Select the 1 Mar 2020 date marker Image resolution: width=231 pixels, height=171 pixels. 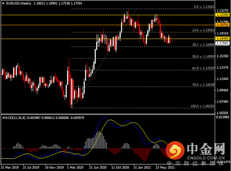pos(75,167)
